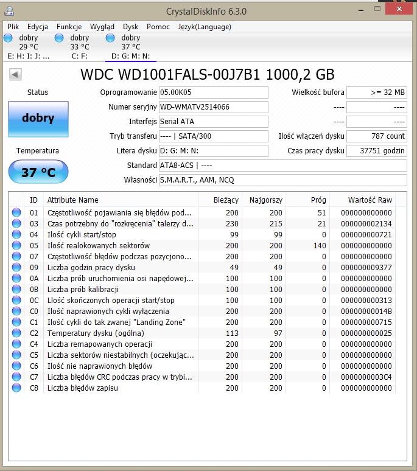Open the Dysk menu
The height and width of the screenshot is (471, 417).
130,27
